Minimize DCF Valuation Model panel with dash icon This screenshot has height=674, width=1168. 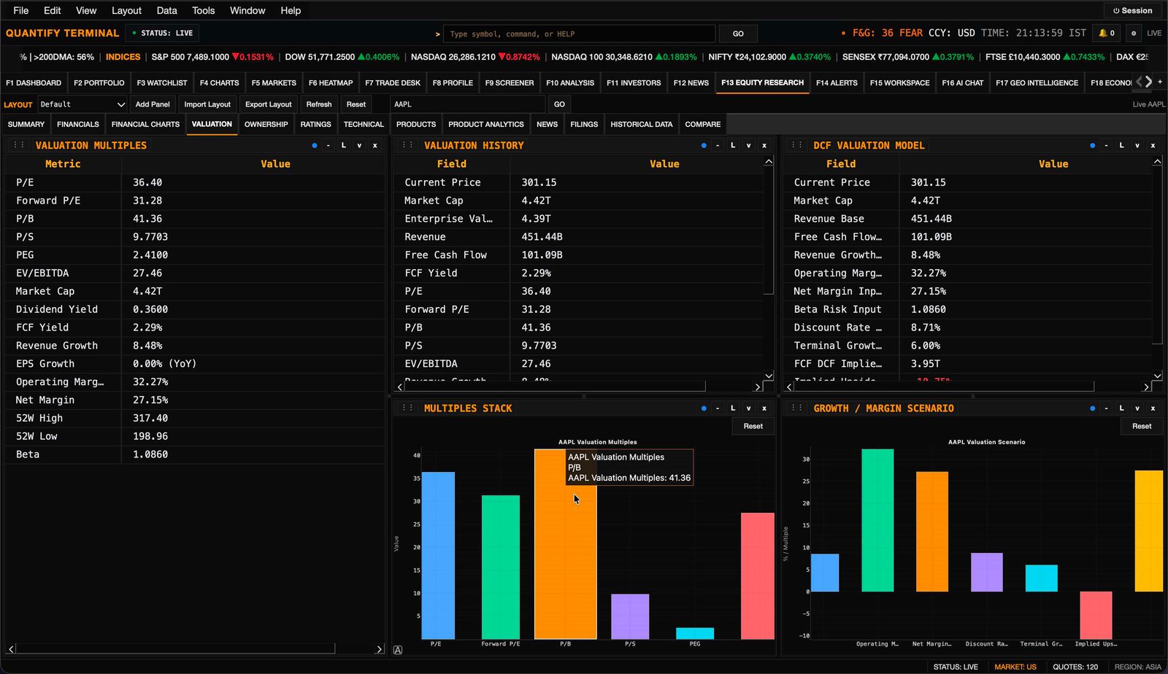pyautogui.click(x=1107, y=145)
